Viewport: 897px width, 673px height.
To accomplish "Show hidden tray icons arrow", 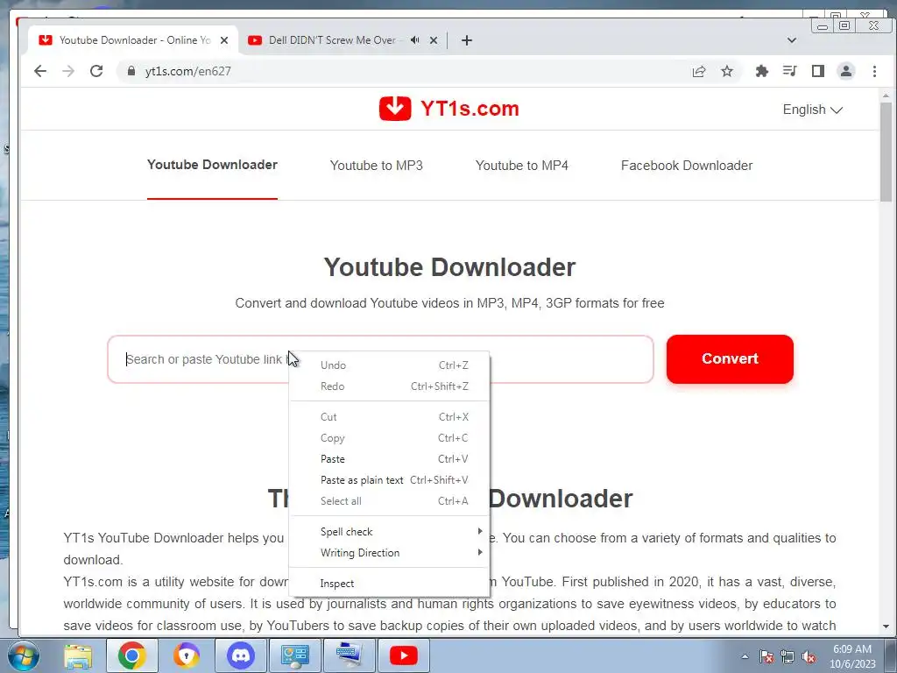I will (745, 657).
